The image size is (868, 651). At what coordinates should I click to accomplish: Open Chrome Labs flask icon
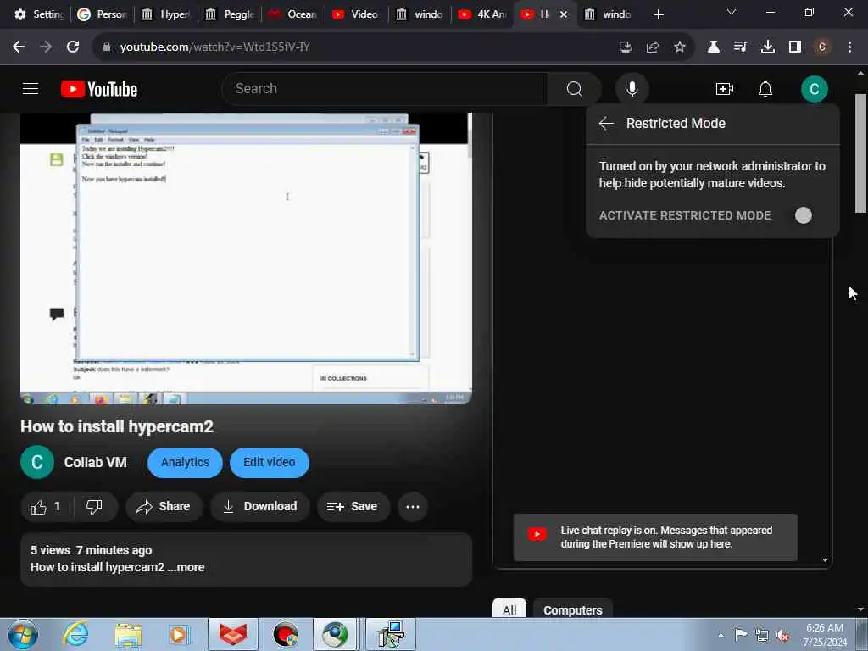click(714, 47)
